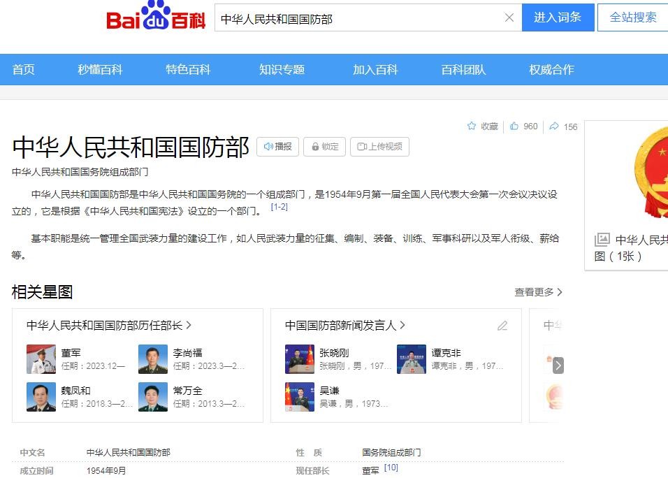The height and width of the screenshot is (478, 668).
Task: Play audio narration with 播报 button
Action: click(x=278, y=147)
